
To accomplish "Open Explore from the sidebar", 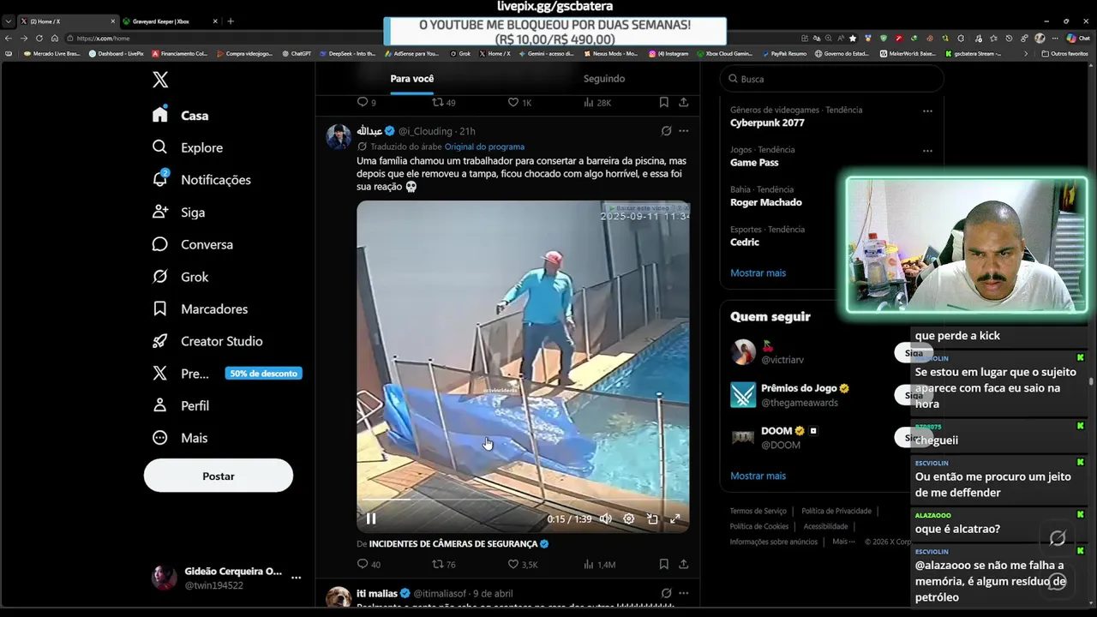I will pyautogui.click(x=188, y=147).
